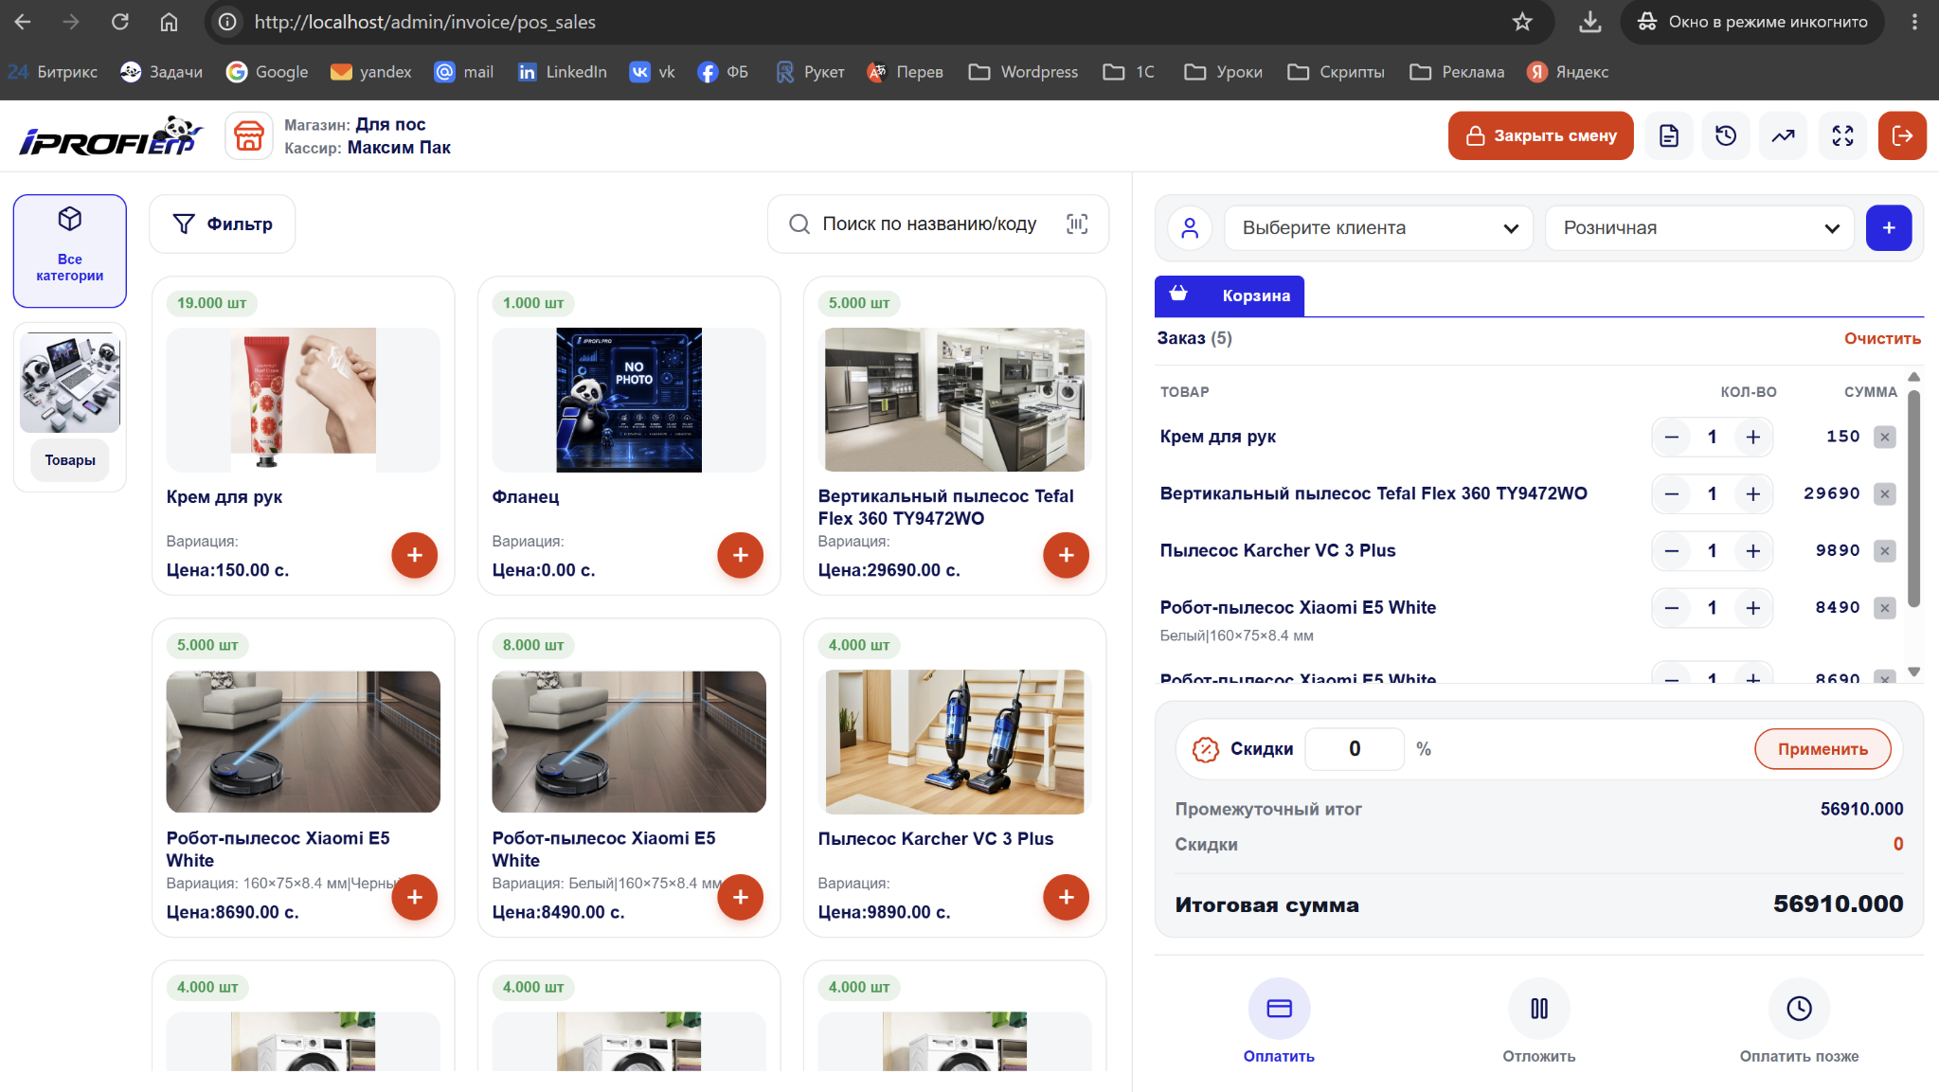
Task: Open the browser three-dot menu
Action: coord(1914,22)
